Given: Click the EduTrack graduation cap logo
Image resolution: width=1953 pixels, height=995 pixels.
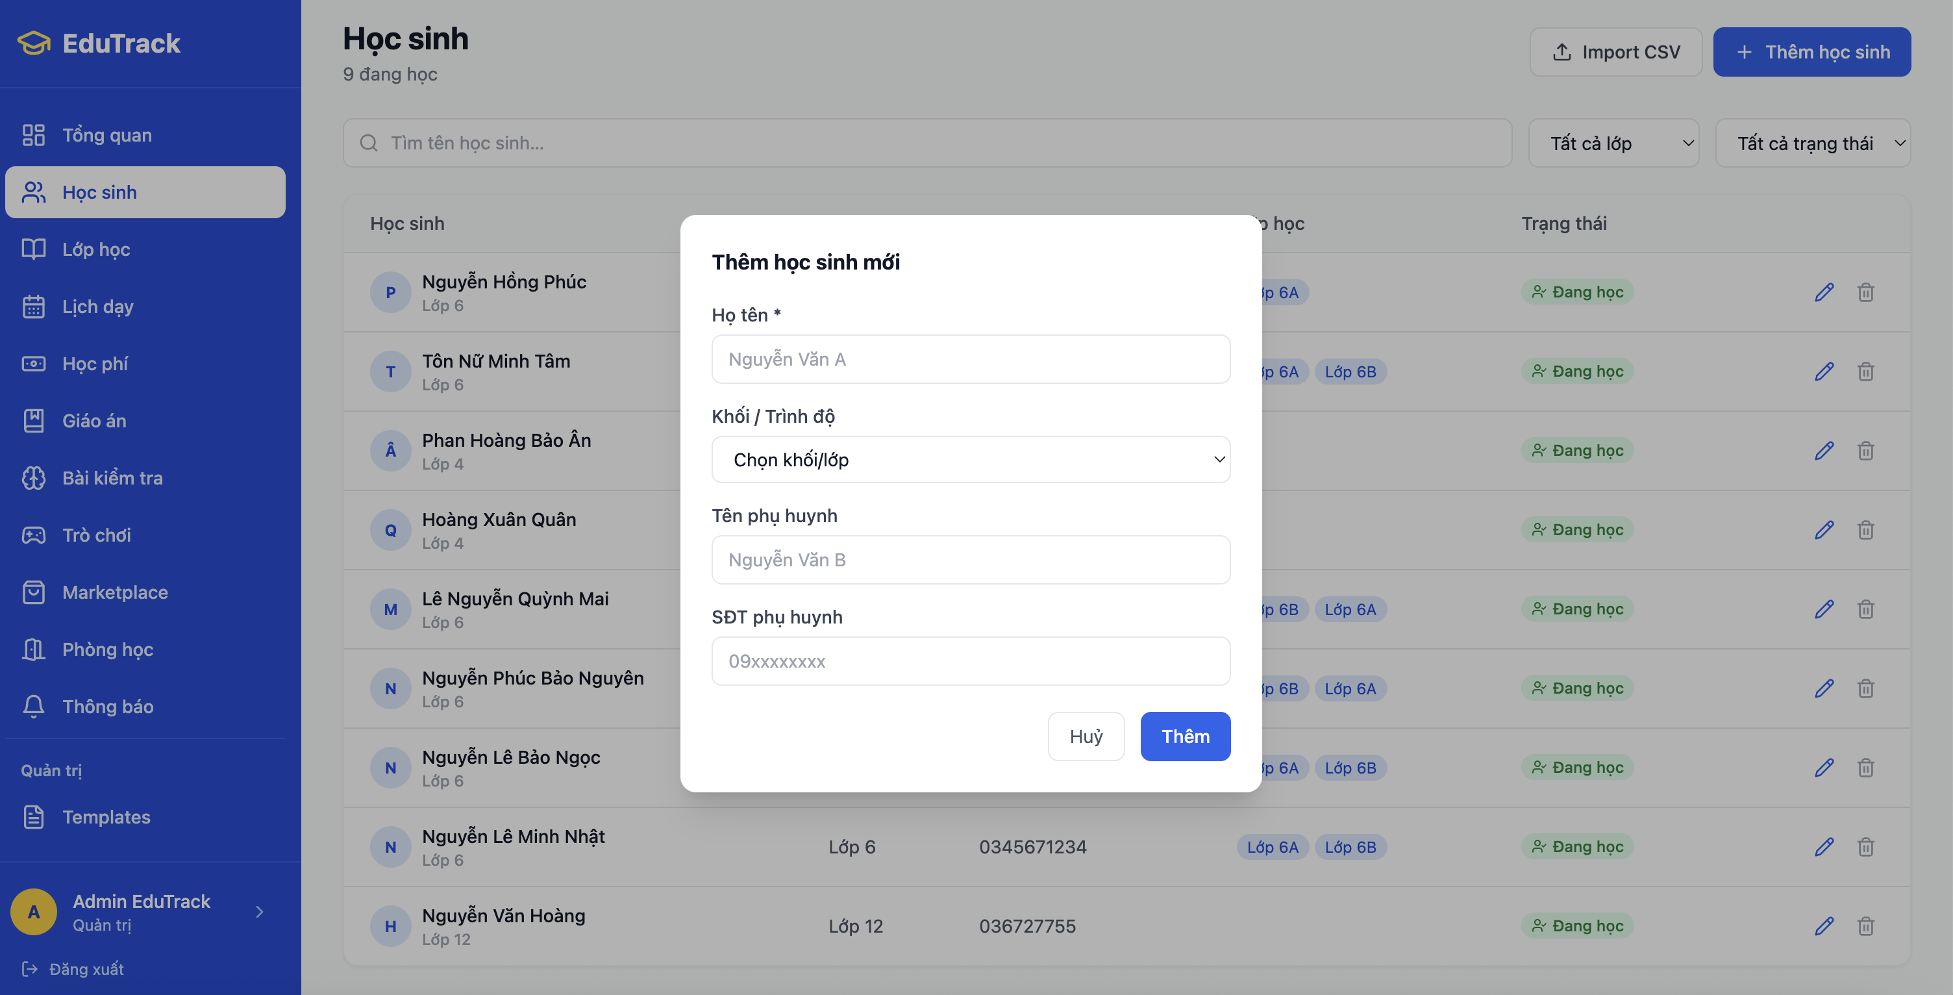Looking at the screenshot, I should pyautogui.click(x=34, y=44).
